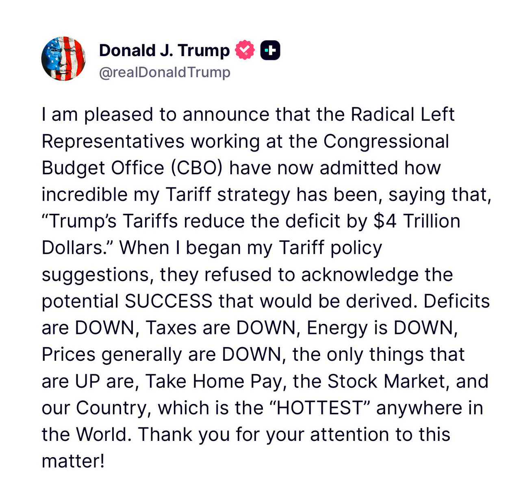This screenshot has width=529, height=501.
Task: Click the words Congressional in the post
Action: coord(386,142)
